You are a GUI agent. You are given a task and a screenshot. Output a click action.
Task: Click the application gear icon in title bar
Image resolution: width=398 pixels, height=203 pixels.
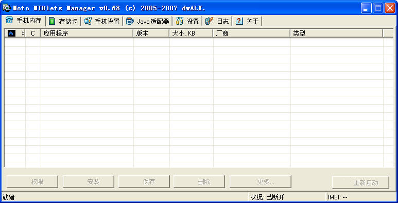(6, 8)
